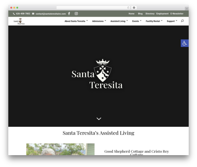Open the site search magnifier icon
The height and width of the screenshot is (167, 197).
[182, 21]
